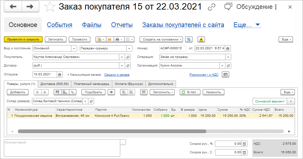Open Сводно о заказе link

tap(117, 75)
